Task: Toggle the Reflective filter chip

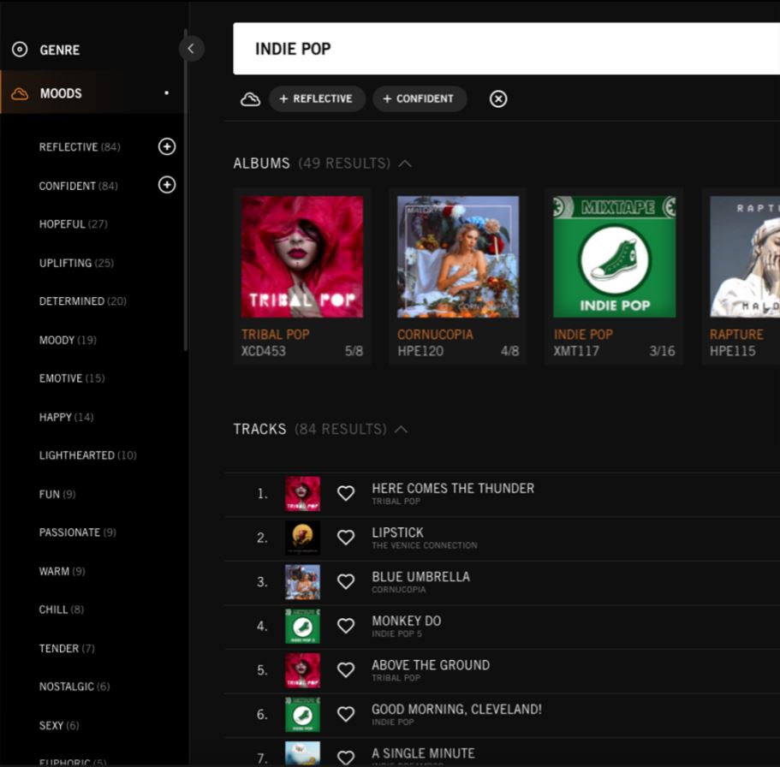Action: [x=317, y=99]
